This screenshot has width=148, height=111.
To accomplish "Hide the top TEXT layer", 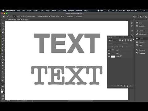I will [109, 50].
